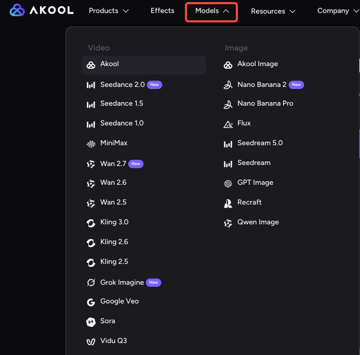Click the Grok Imagine icon

tap(91, 283)
